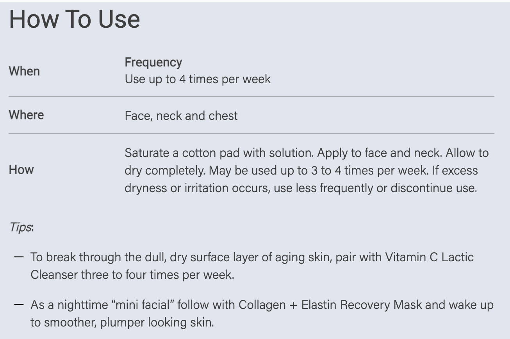Image resolution: width=510 pixels, height=339 pixels.
Task: Click the "Vitamin C Lactic" product name
Action: point(429,257)
